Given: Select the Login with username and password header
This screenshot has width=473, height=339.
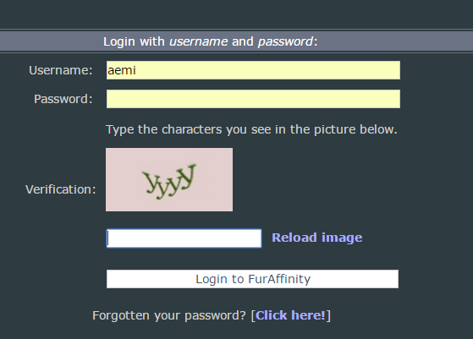Looking at the screenshot, I should pyautogui.click(x=210, y=41).
